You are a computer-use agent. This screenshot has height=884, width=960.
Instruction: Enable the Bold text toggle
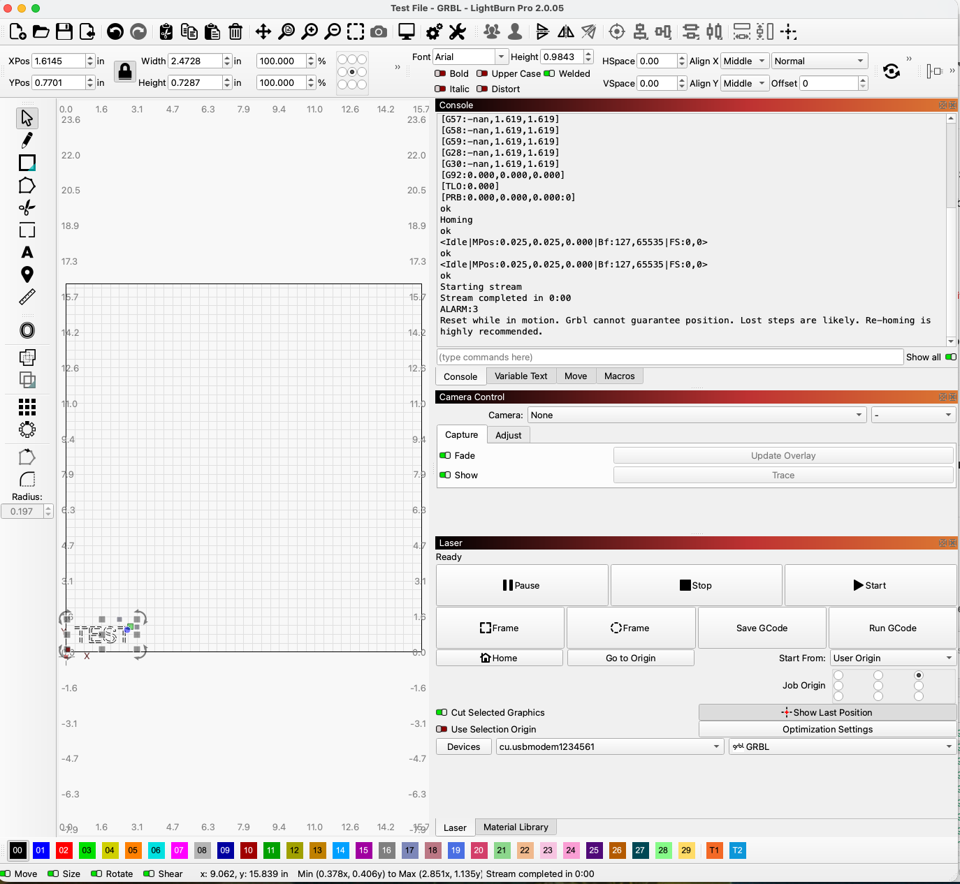(x=441, y=73)
